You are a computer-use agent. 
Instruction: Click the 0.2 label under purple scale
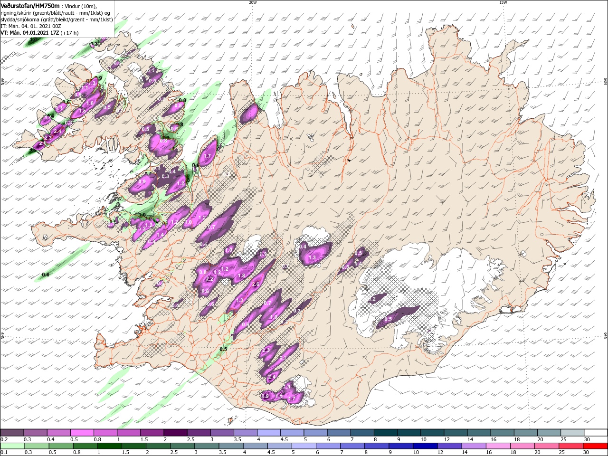(4, 439)
